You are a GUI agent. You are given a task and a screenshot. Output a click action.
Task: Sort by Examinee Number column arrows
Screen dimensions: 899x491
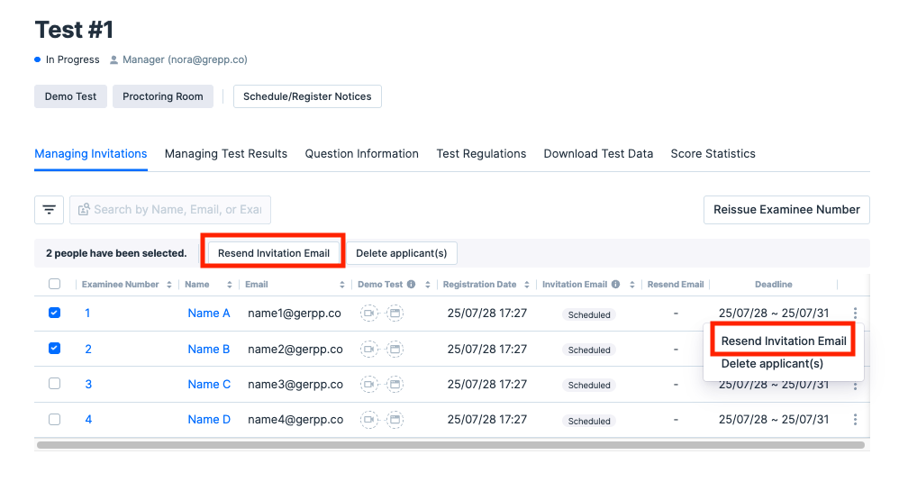pyautogui.click(x=169, y=285)
